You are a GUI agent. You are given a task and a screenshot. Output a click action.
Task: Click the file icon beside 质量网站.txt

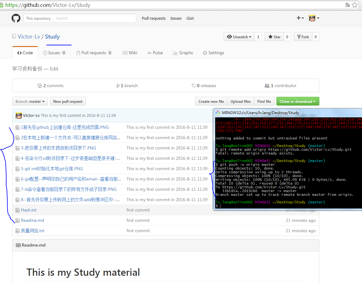17,231
